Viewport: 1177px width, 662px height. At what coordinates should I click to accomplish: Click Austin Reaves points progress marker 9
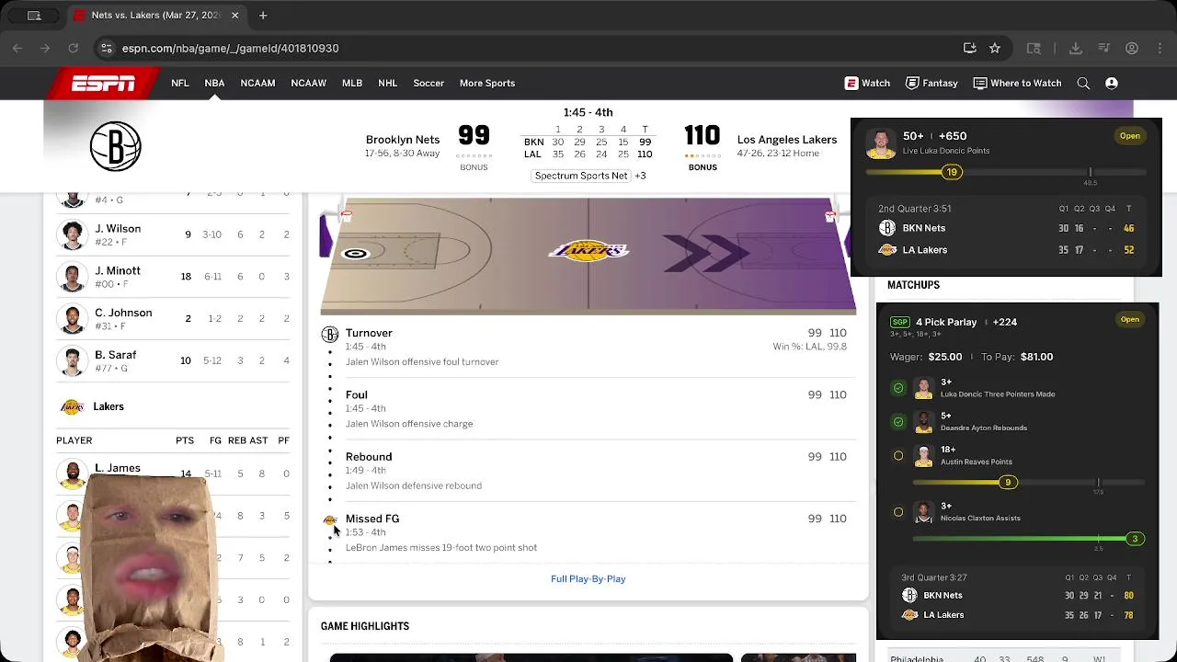click(1008, 483)
